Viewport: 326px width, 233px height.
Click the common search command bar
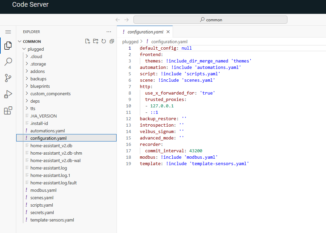point(210,20)
